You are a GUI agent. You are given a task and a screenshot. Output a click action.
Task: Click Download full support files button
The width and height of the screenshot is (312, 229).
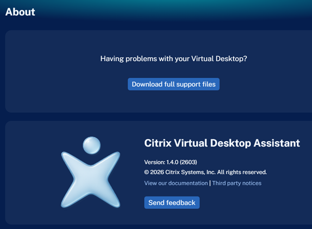click(x=173, y=84)
